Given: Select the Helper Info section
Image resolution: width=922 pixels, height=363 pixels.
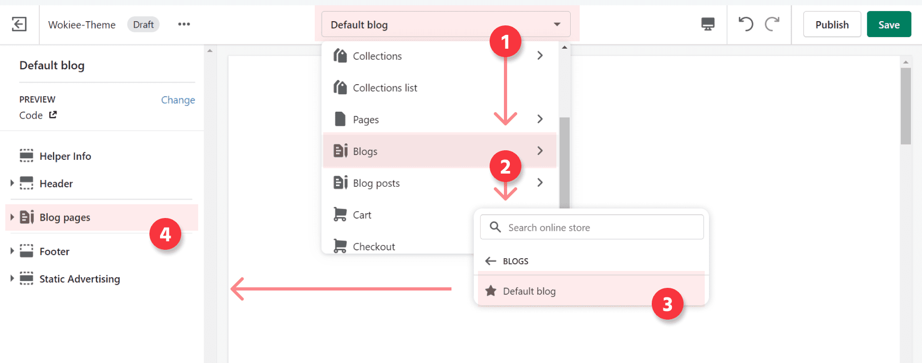Looking at the screenshot, I should click(65, 156).
